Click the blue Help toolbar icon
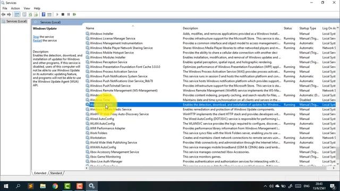Image resolution: width=340 pixels, height=191 pixels. pyautogui.click(x=44, y=14)
